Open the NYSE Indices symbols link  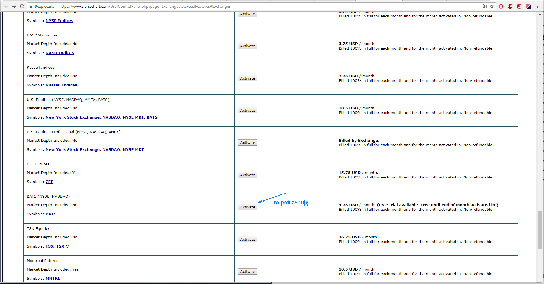click(x=59, y=21)
